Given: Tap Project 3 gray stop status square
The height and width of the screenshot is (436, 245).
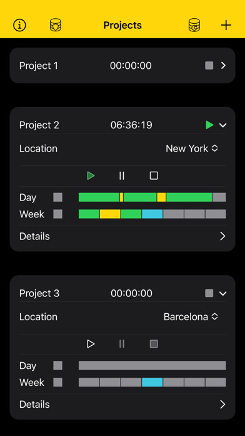Looking at the screenshot, I should coord(209,293).
